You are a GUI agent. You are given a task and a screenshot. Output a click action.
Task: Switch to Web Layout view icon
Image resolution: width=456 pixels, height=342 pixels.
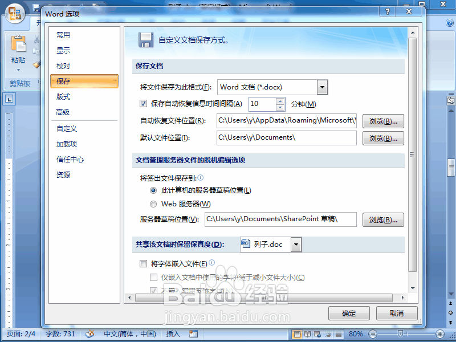click(x=317, y=334)
